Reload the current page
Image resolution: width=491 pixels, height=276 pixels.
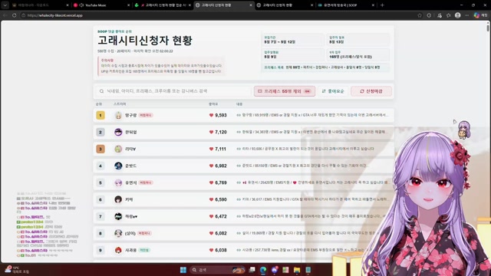[15, 15]
